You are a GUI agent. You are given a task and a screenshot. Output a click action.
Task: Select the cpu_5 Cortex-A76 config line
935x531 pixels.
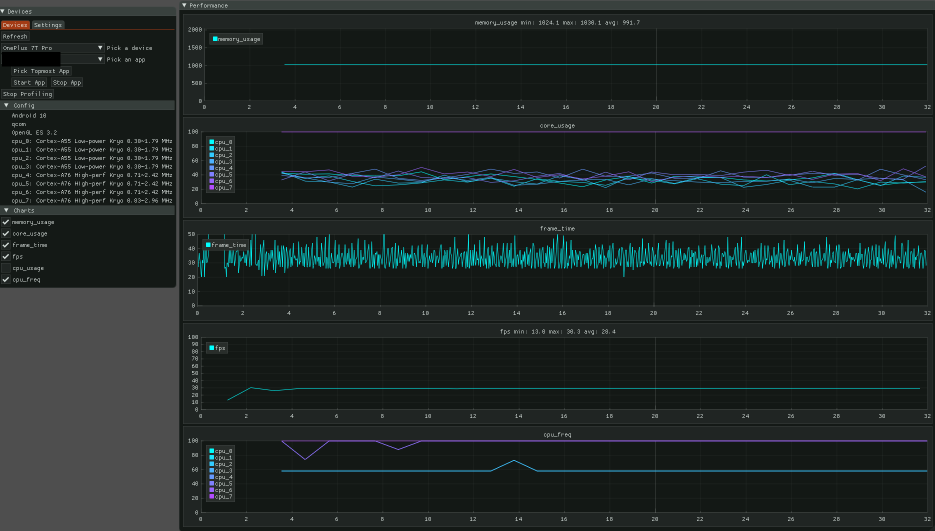point(92,183)
